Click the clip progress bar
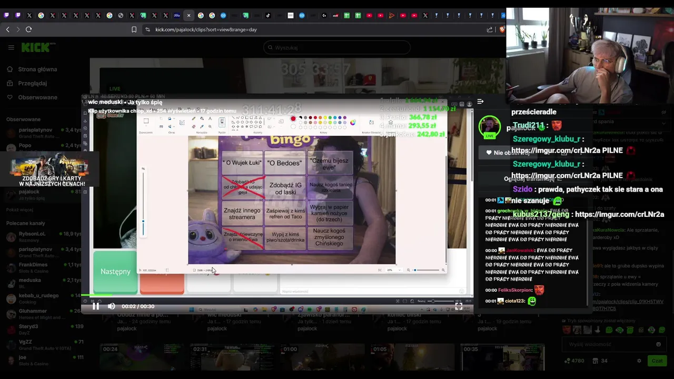674x379 pixels. click(x=277, y=295)
